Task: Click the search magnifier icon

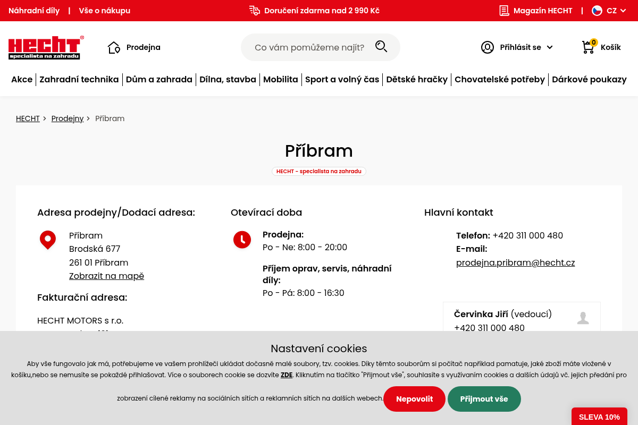Action: pos(381,47)
